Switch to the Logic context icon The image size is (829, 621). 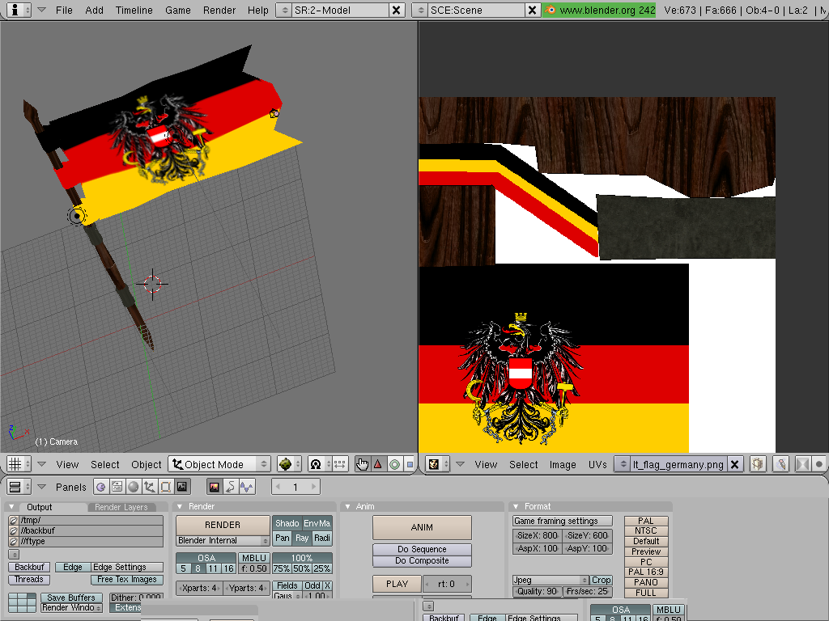[100, 486]
